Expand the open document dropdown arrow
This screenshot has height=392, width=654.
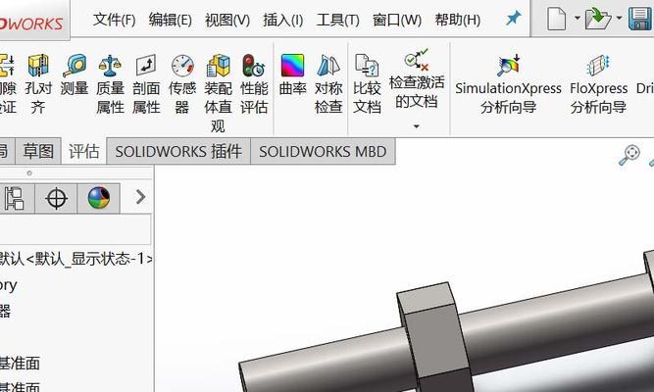[x=619, y=18]
